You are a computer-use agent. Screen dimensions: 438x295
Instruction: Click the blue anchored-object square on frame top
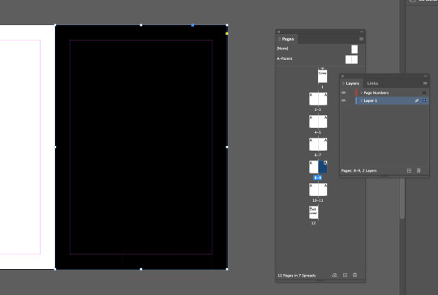[x=192, y=25]
